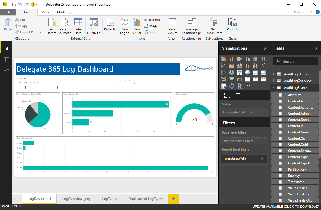Image resolution: width=321 pixels, height=210 pixels.
Task: Collapse the Visualizations pane chevron
Action: pos(265,48)
